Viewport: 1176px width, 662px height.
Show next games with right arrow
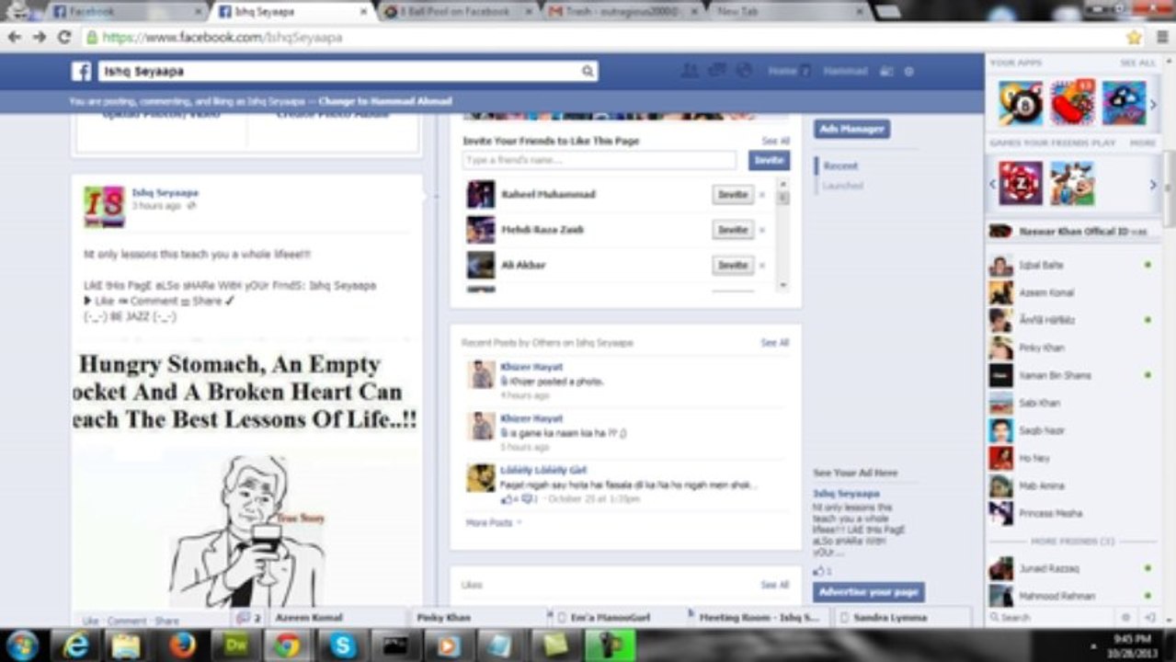pos(1153,185)
